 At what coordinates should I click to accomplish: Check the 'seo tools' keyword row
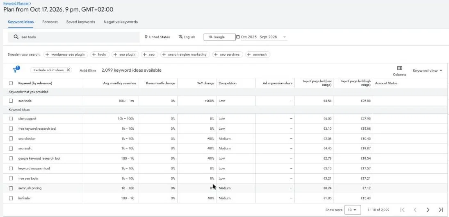tap(11, 101)
